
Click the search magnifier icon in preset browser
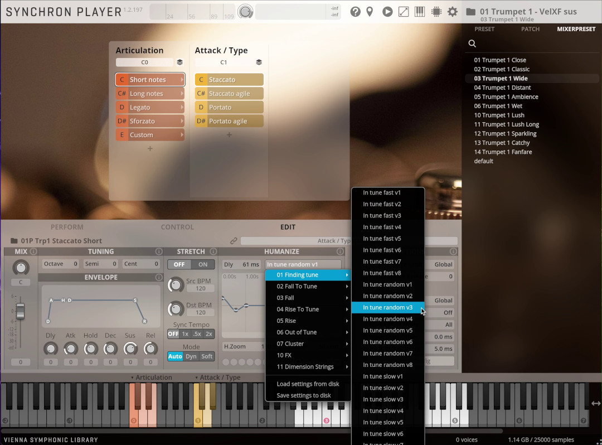point(472,43)
